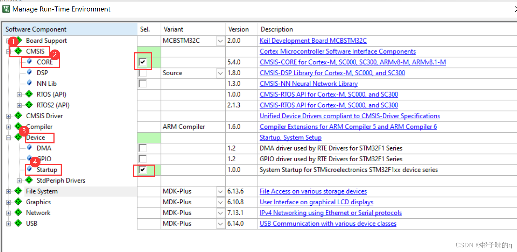The image size is (517, 252).
Task: Click the blue NN Lib component icon
Action: pyautogui.click(x=30, y=83)
